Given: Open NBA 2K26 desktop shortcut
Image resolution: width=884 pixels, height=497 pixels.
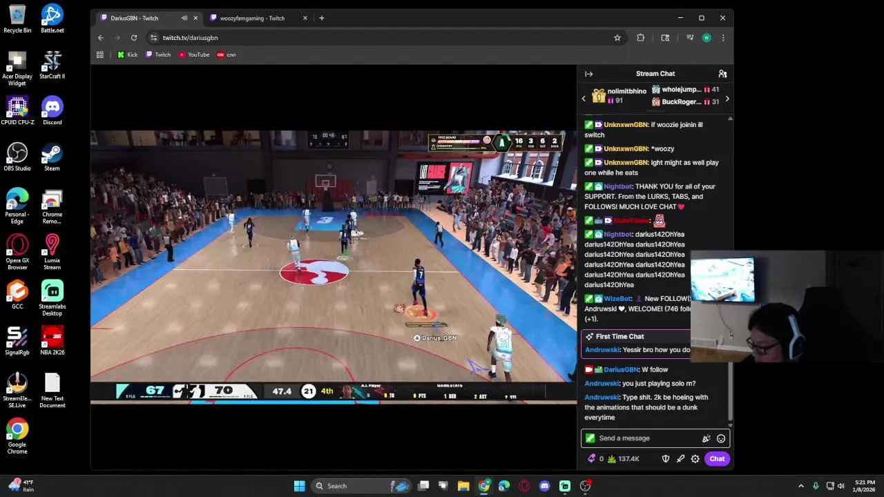Looking at the screenshot, I should pyautogui.click(x=52, y=341).
